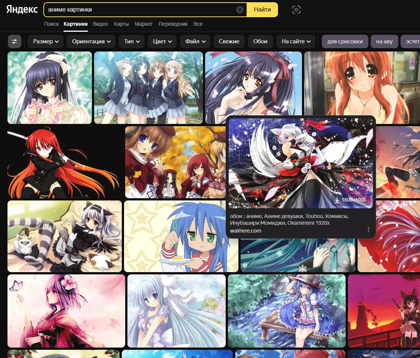Open the teal-haired girl with necktie thumbnail
This screenshot has width=420, height=358.
point(298,255)
